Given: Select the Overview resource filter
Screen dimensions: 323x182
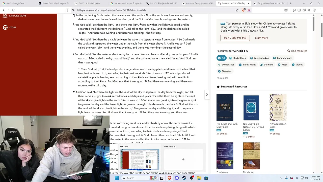Looking at the screenshot, I should coord(225,71).
